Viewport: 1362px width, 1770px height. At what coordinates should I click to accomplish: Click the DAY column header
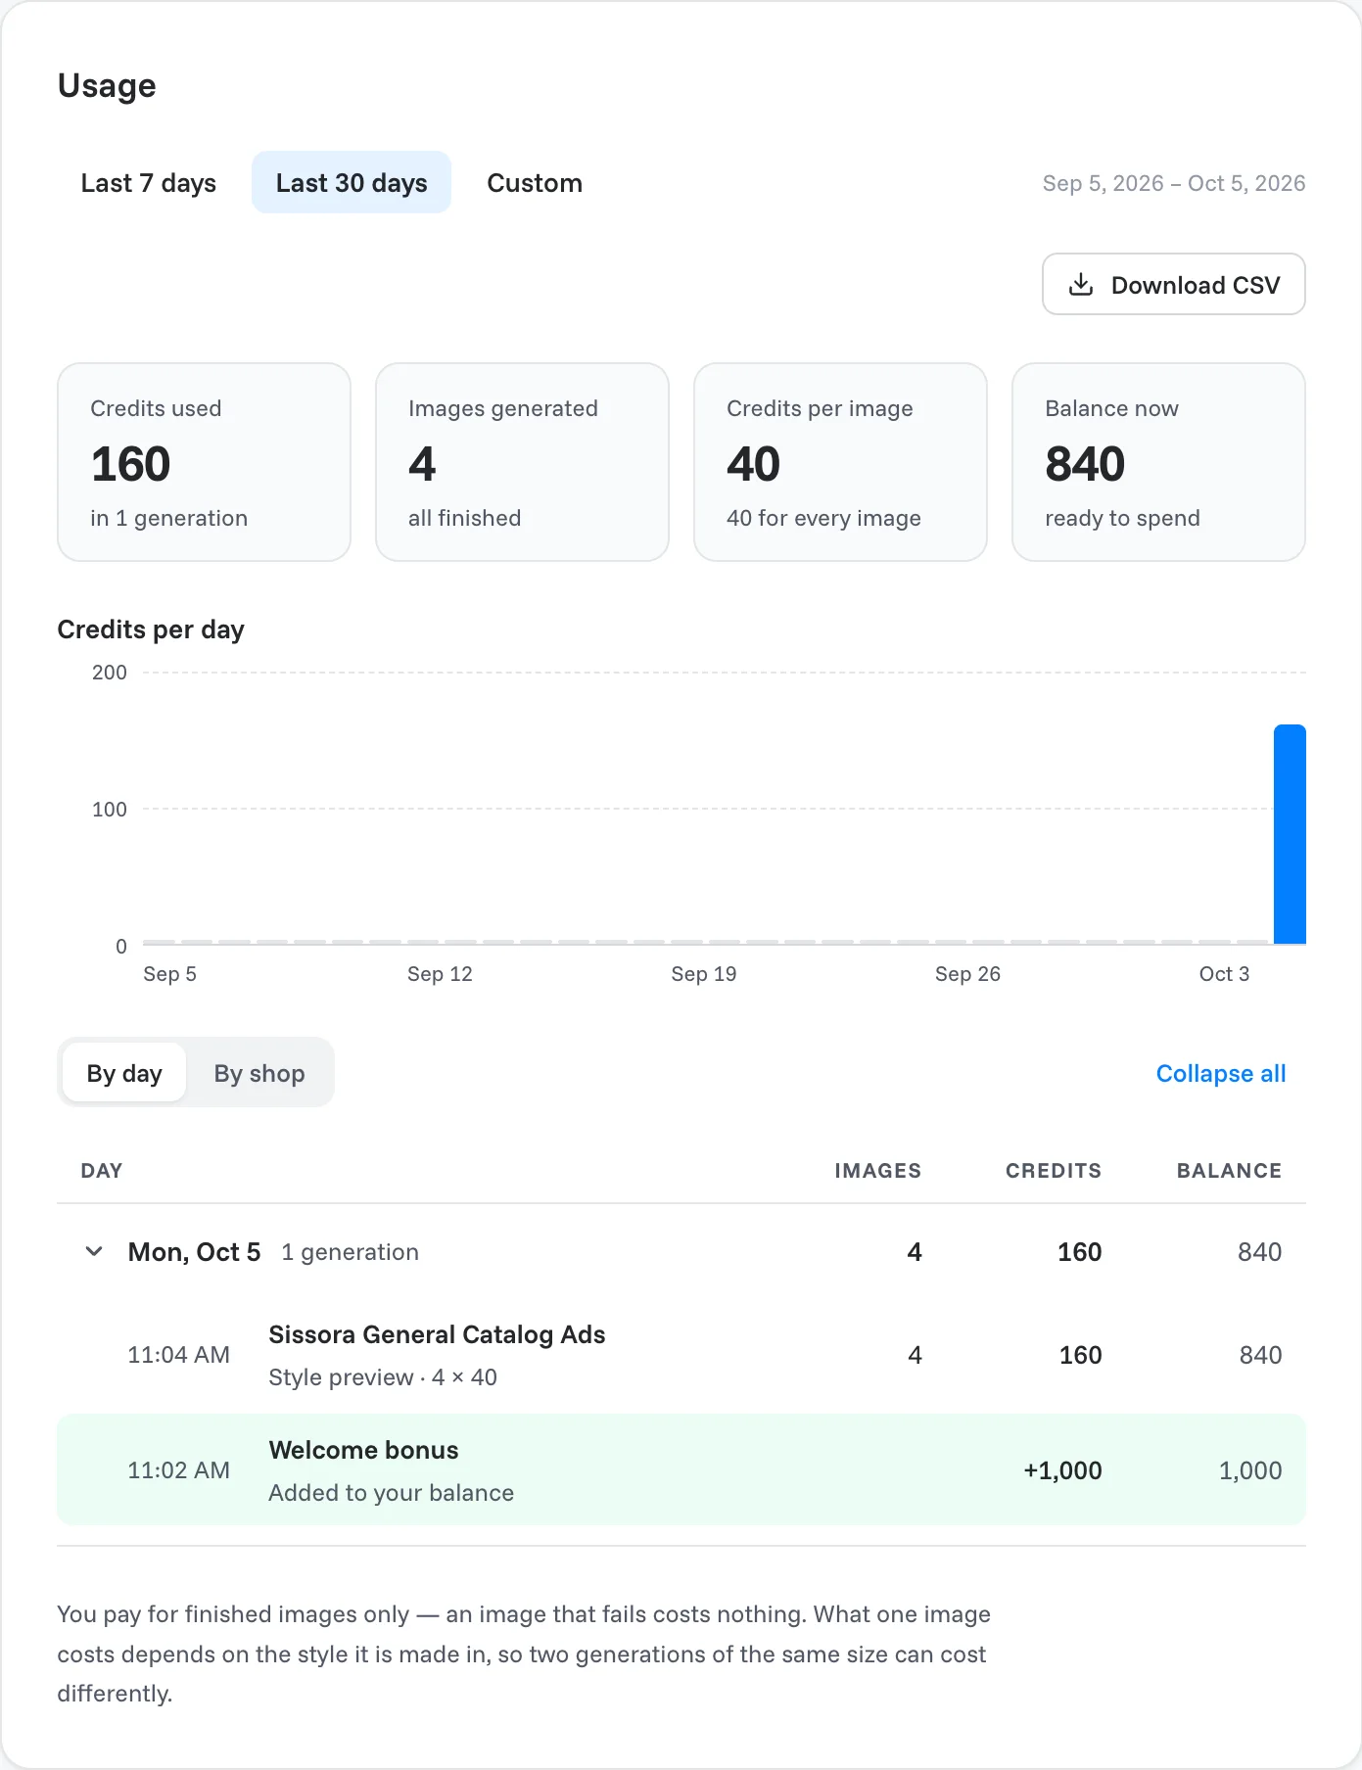[x=102, y=1171]
